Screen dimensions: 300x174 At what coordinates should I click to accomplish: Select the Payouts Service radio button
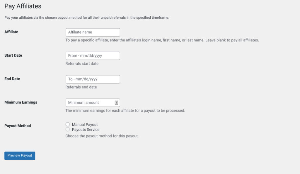click(68, 129)
